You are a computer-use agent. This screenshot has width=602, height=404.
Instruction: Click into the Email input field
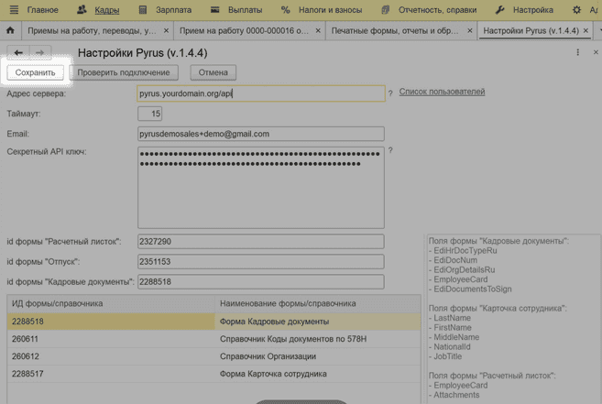[x=260, y=134]
